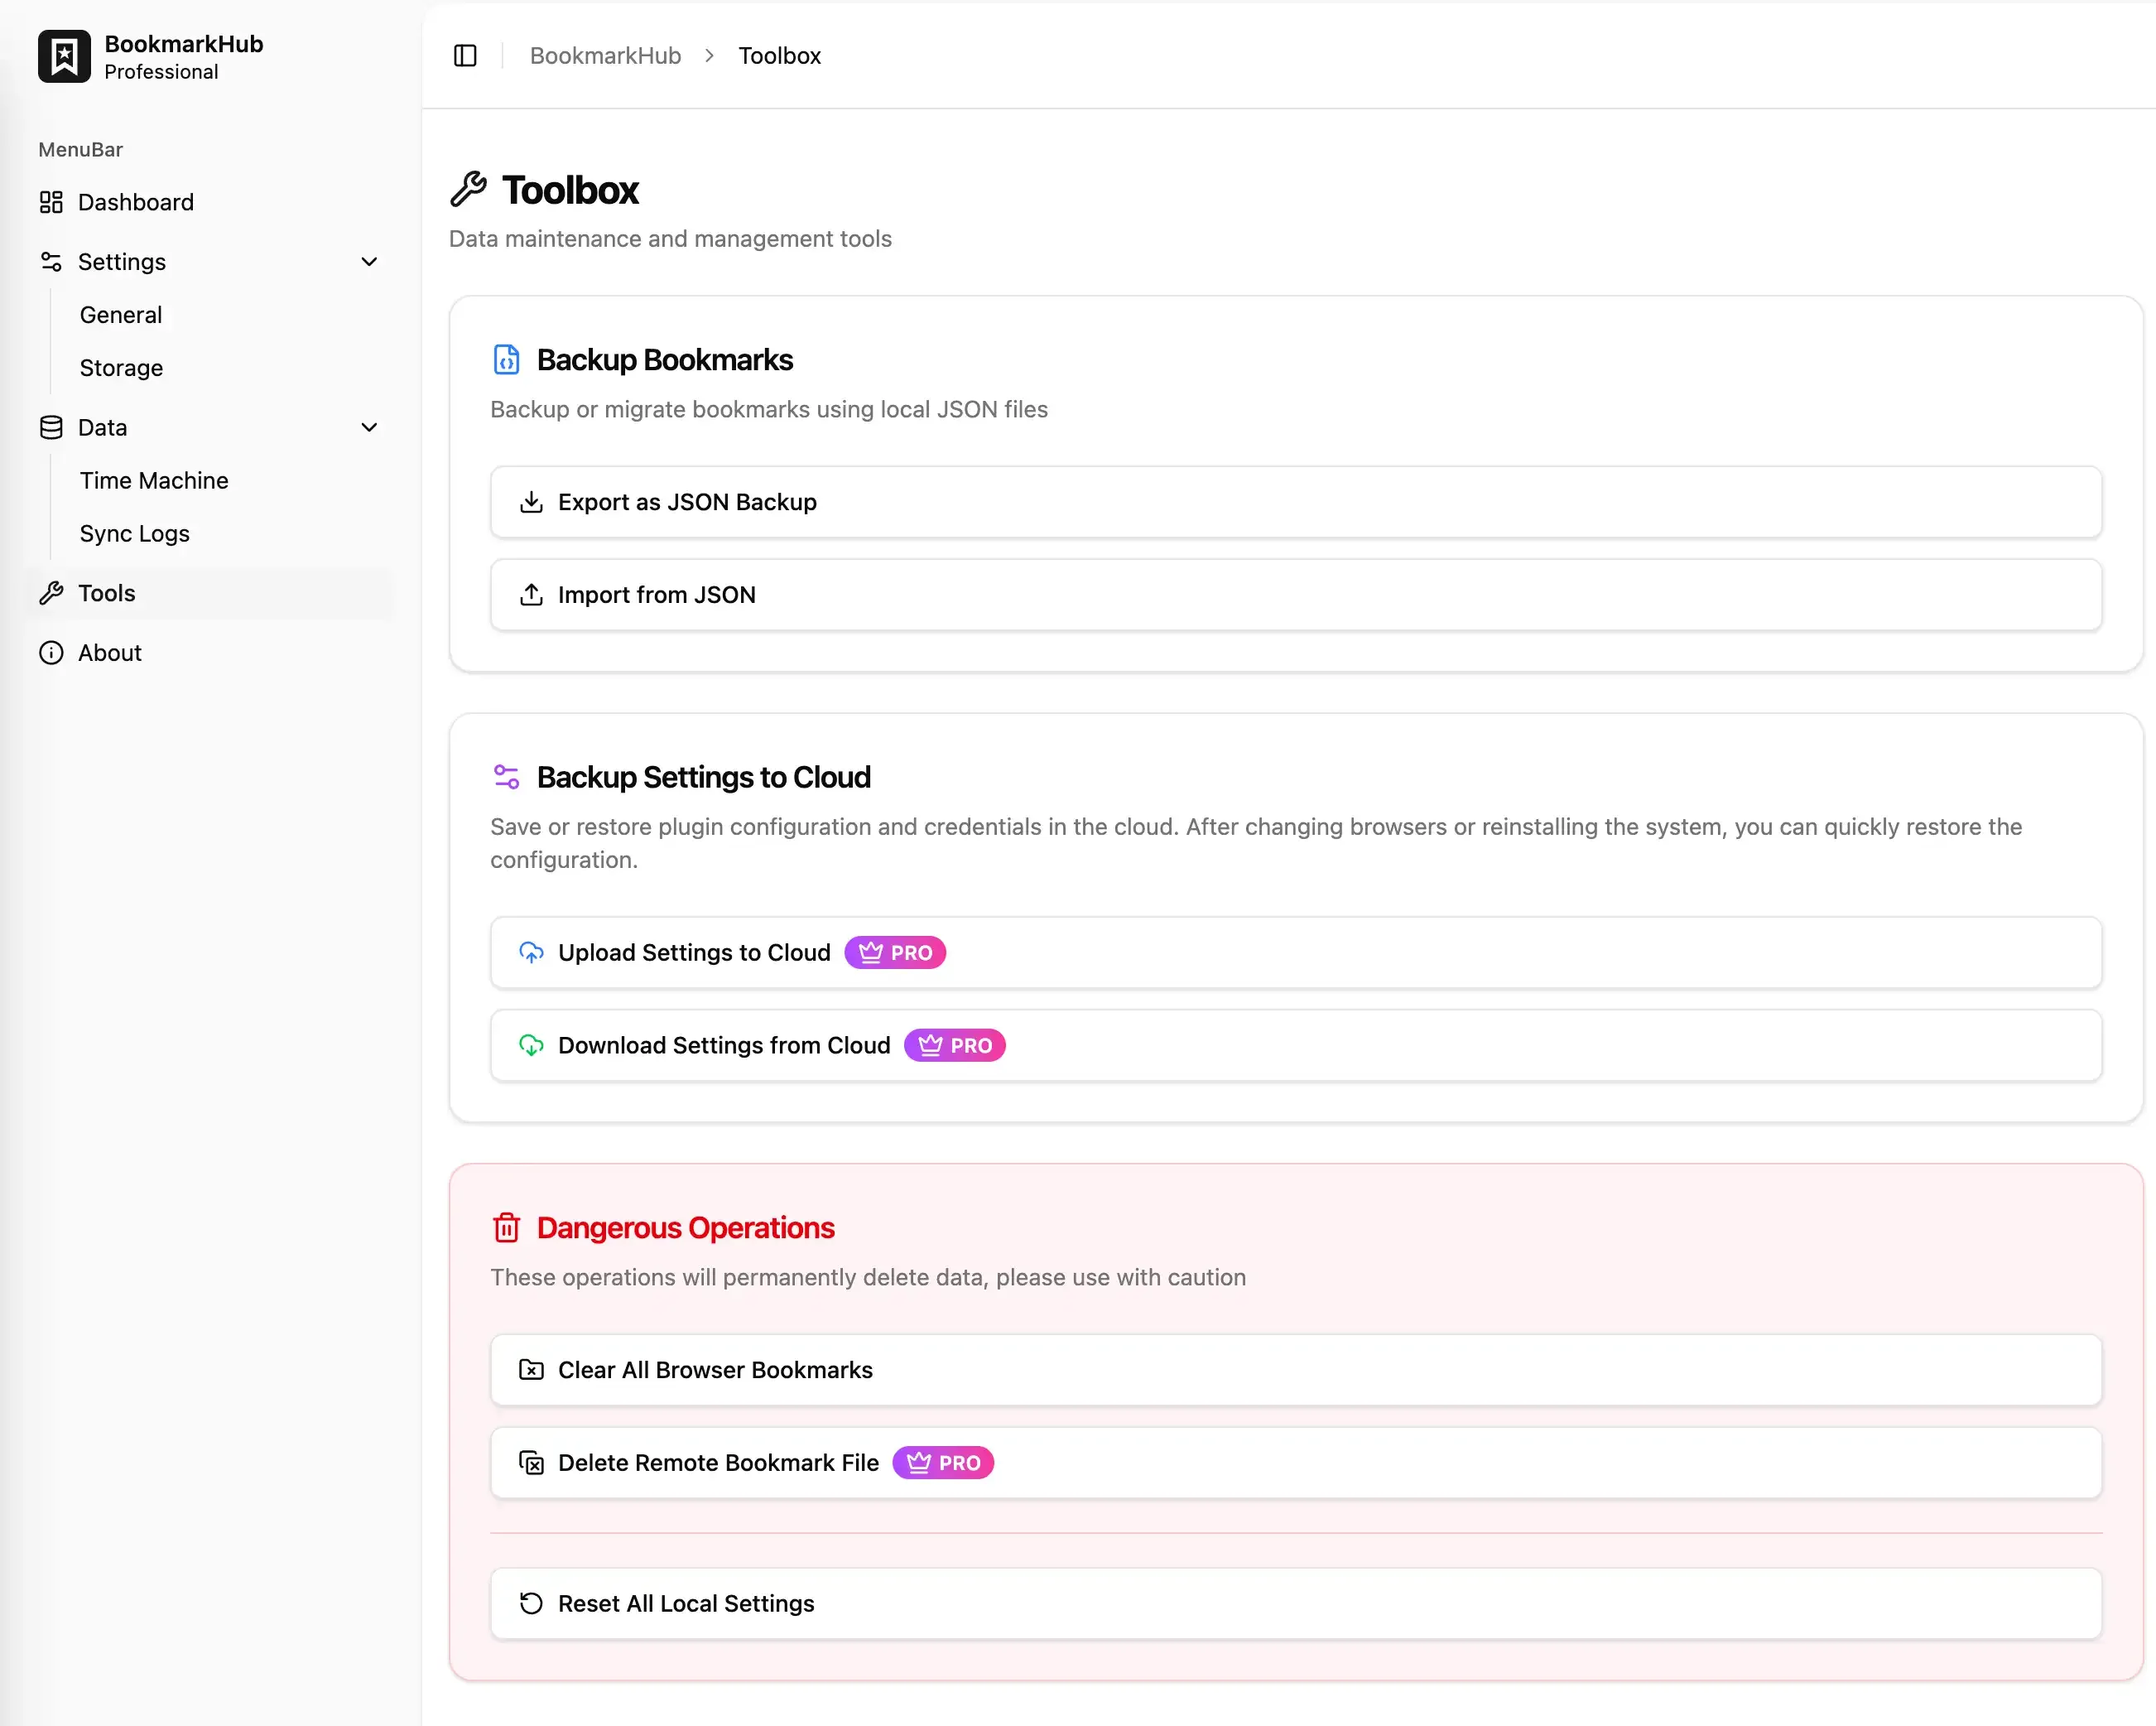
Task: Select the Tools wrench icon in sidebar
Action: click(51, 592)
